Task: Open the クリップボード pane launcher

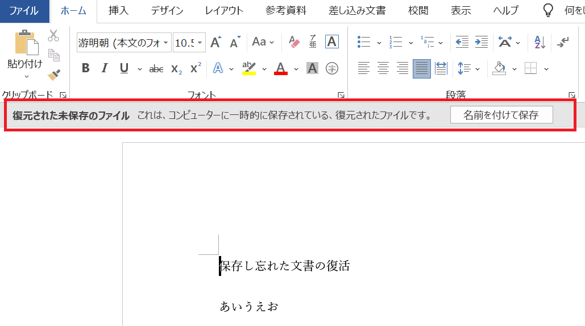Action: click(64, 95)
